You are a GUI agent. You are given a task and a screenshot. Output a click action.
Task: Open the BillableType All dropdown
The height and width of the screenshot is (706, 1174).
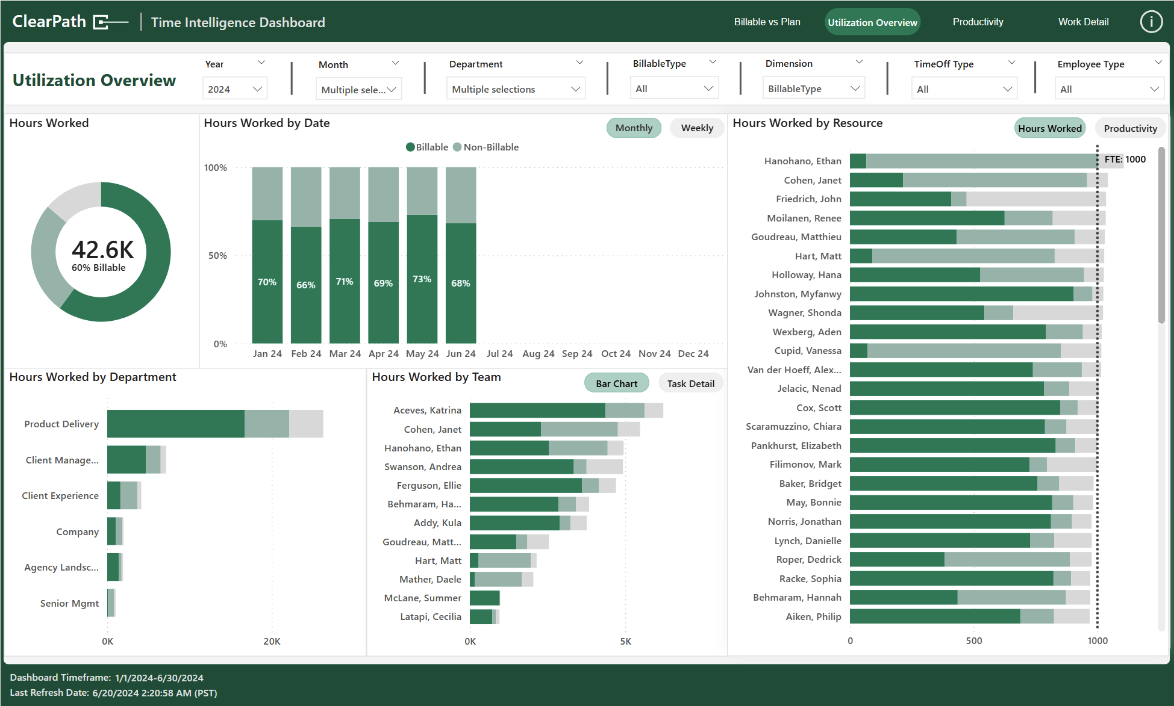click(x=675, y=88)
